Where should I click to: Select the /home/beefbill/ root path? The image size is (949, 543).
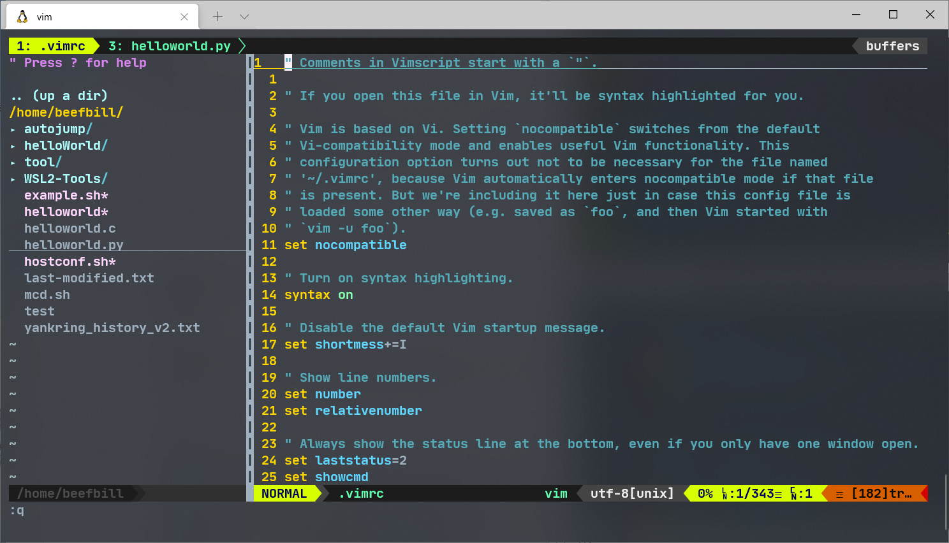point(66,112)
